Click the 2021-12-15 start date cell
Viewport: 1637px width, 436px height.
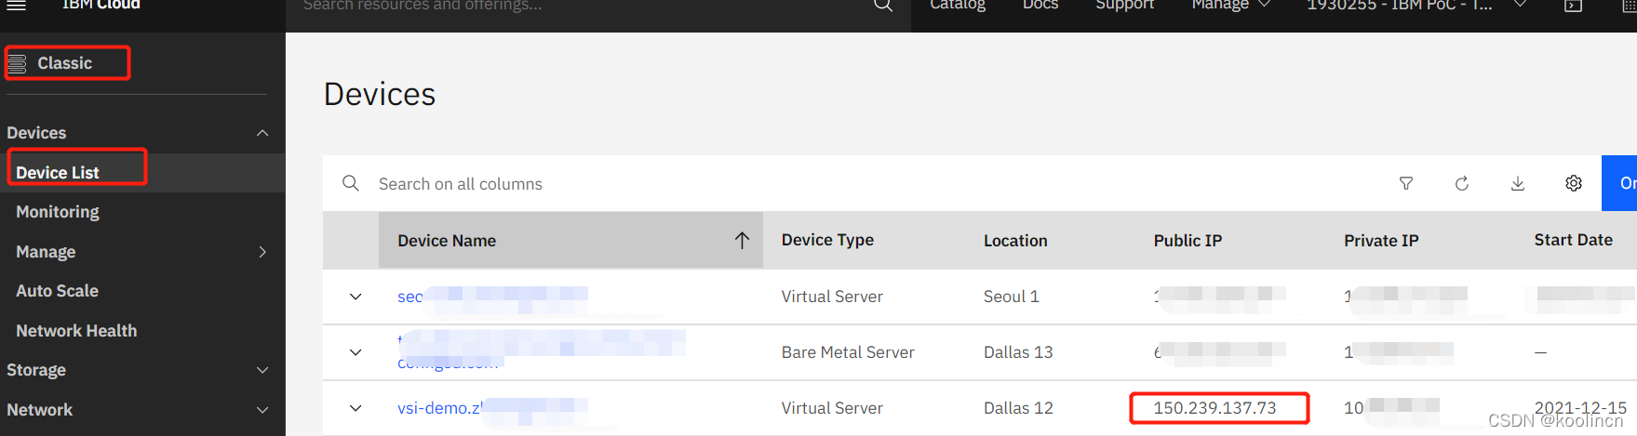pos(1580,408)
